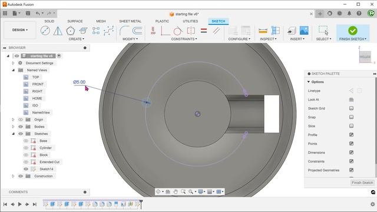Play the timeline
The height and width of the screenshot is (212, 377).
pyautogui.click(x=19, y=204)
